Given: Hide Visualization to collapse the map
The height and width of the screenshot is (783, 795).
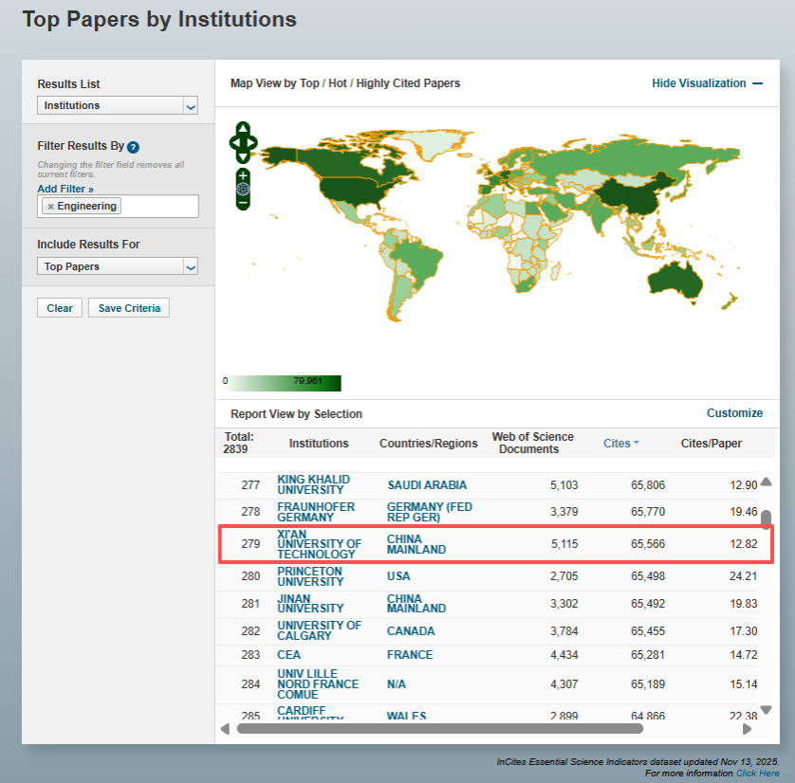Looking at the screenshot, I should tap(707, 83).
